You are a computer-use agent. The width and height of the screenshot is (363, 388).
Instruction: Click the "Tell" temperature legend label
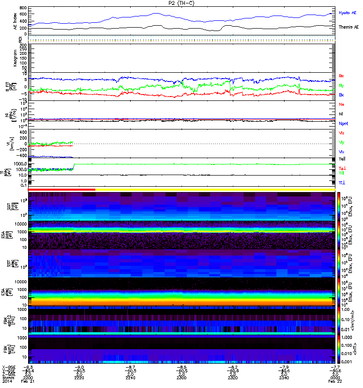click(x=342, y=159)
